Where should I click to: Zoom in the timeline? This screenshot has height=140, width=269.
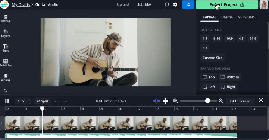[x=221, y=101]
